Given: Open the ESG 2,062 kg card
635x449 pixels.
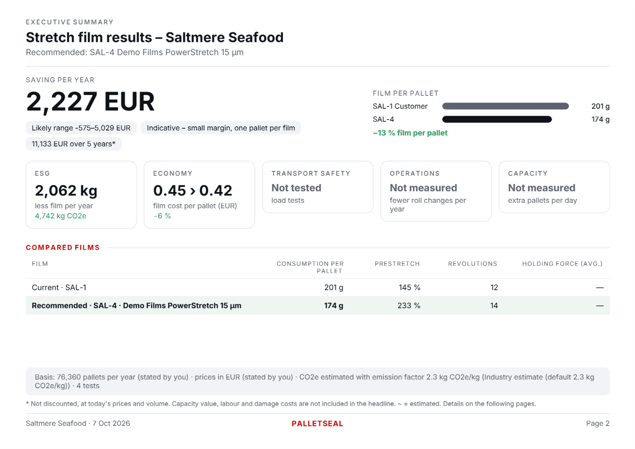Looking at the screenshot, I should tap(81, 194).
